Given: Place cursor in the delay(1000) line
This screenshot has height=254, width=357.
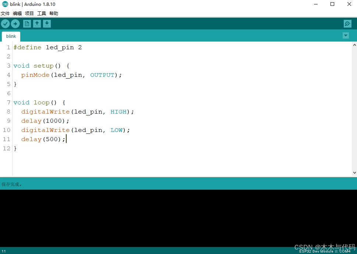Looking at the screenshot, I should click(44, 121).
